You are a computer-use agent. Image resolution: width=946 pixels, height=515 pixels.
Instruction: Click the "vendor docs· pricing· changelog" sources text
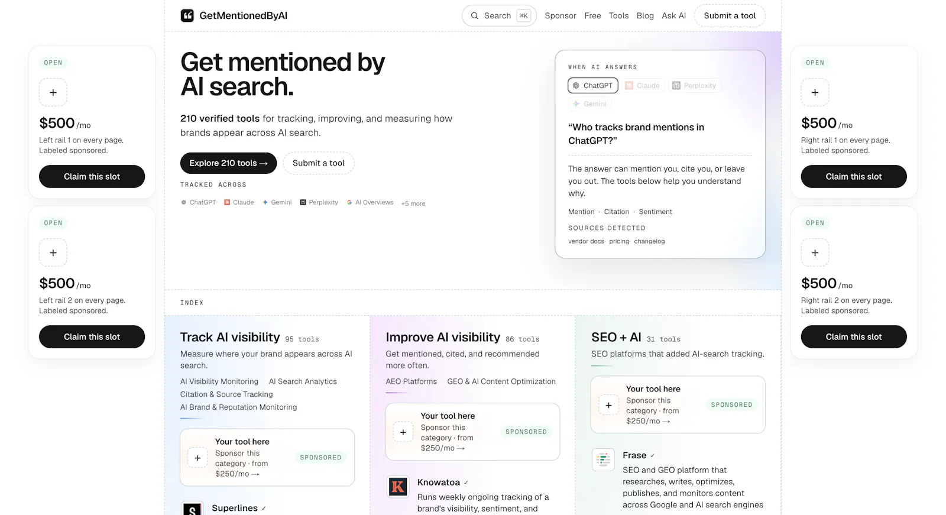(x=617, y=241)
